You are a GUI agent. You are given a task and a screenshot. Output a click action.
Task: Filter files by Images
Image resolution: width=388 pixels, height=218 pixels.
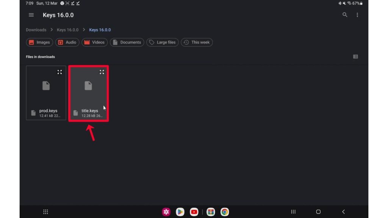[39, 42]
